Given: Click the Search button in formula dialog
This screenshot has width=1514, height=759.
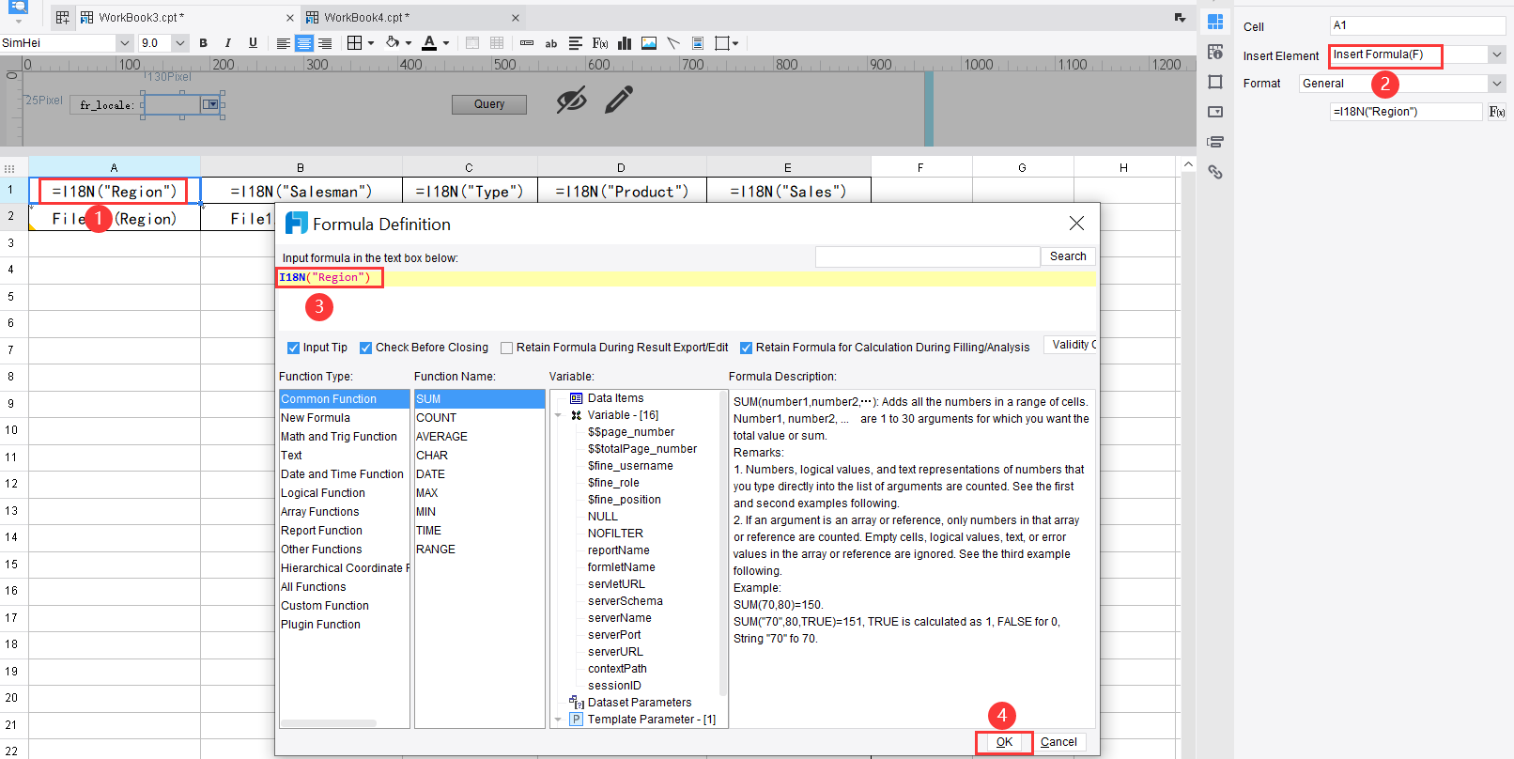Looking at the screenshot, I should tap(1068, 256).
